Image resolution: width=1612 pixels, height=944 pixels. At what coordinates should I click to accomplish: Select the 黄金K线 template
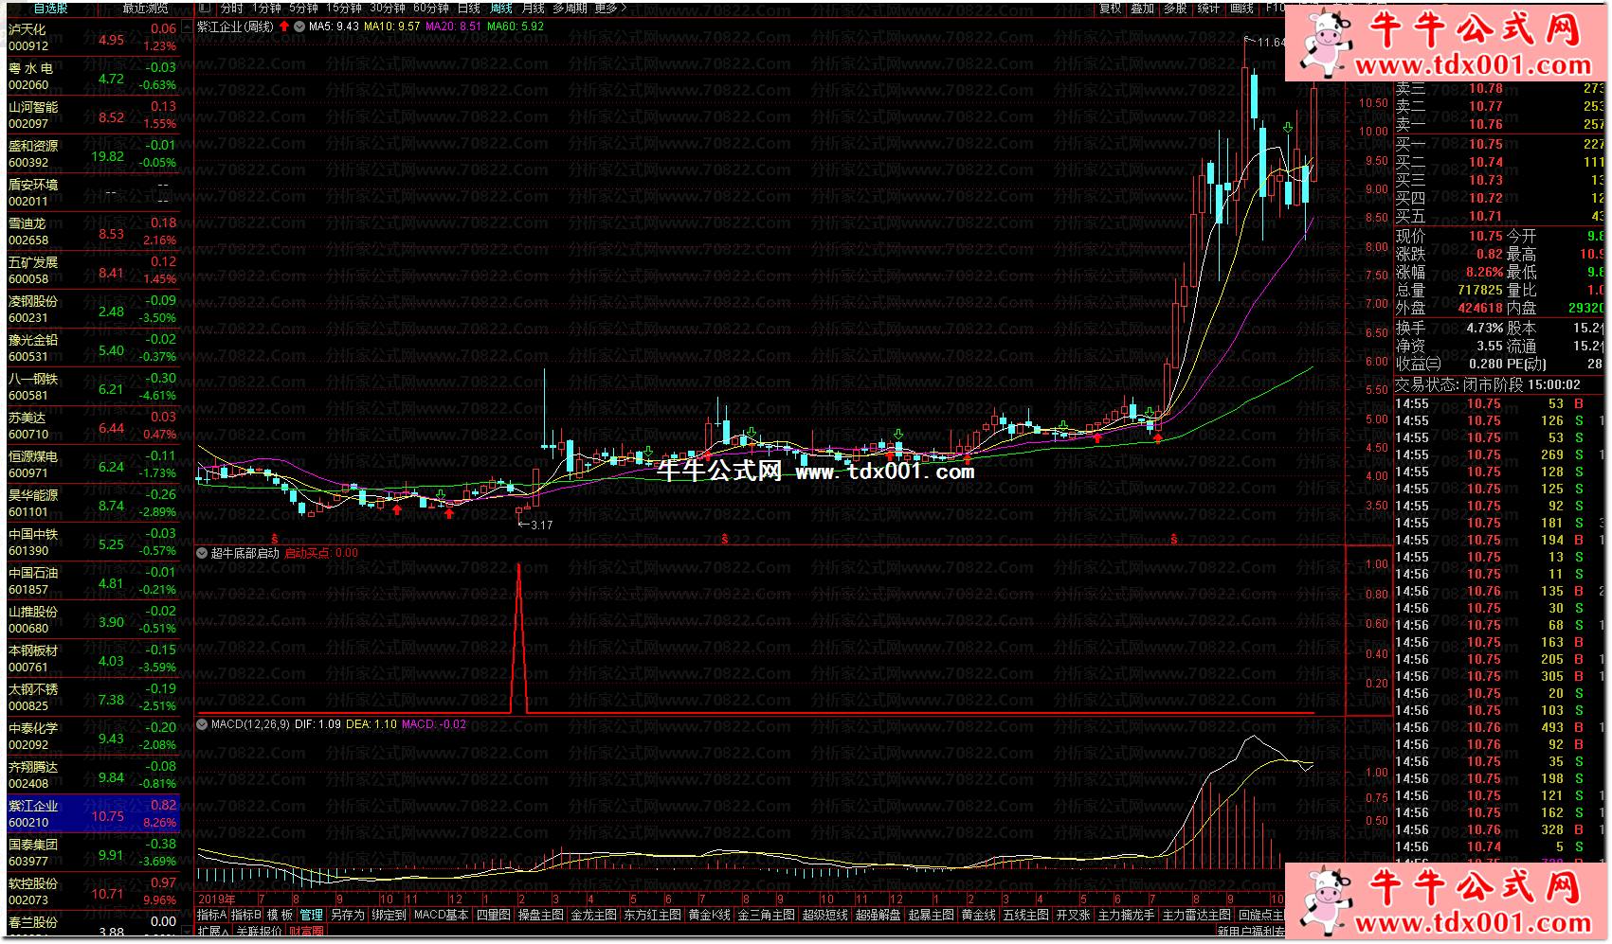coord(710,916)
